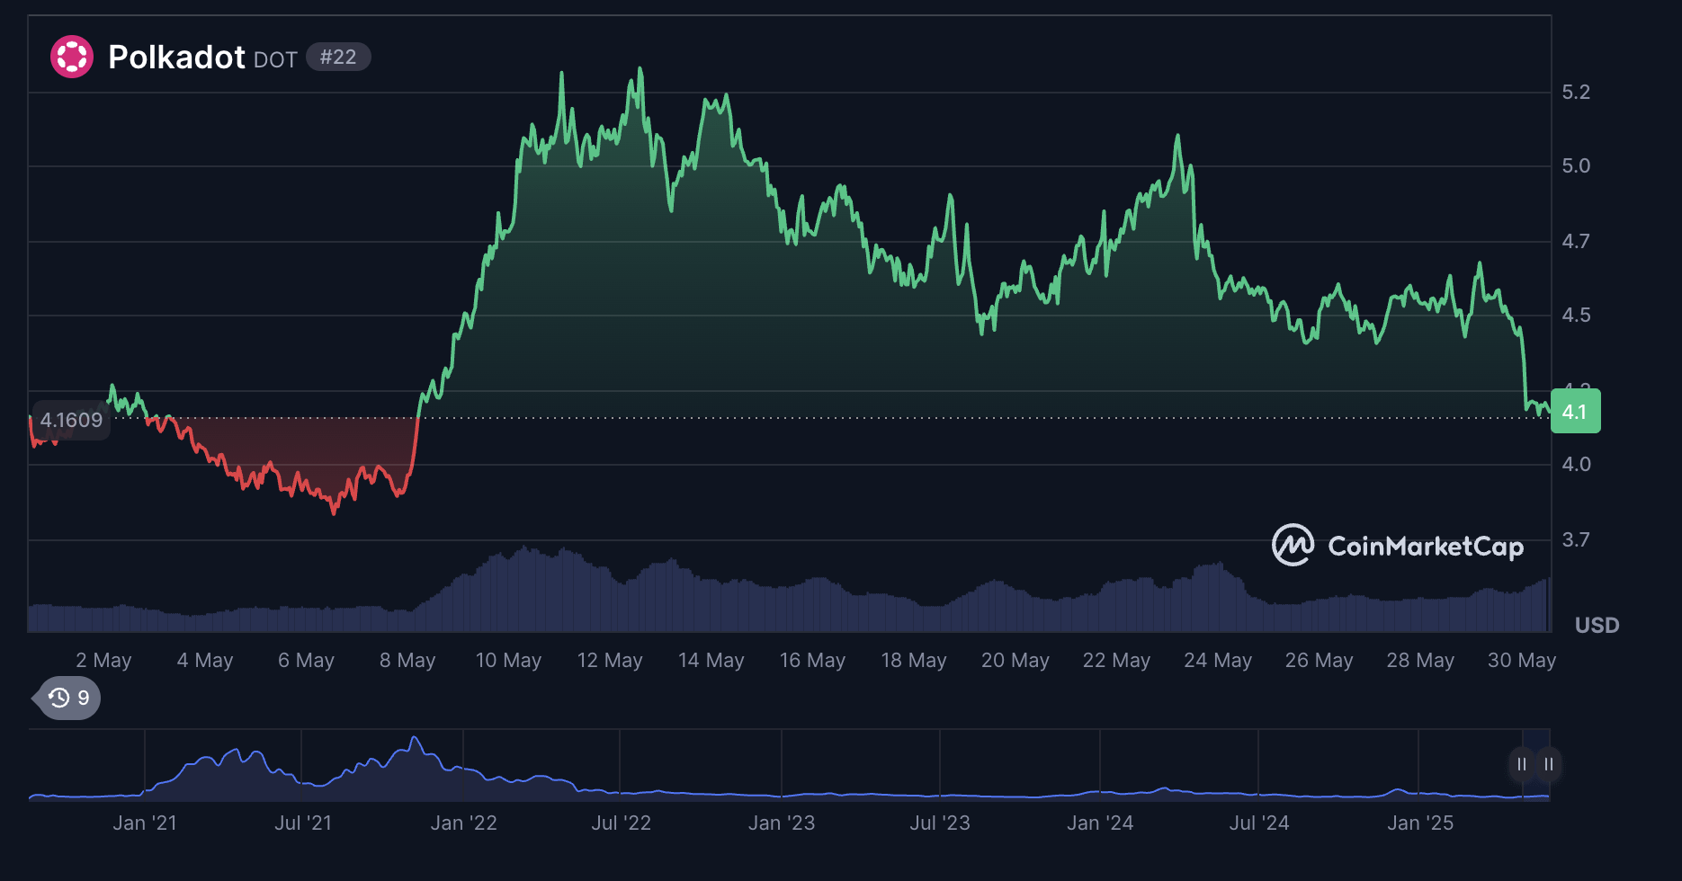Select Jan '25 on the navigator timeline

pyautogui.click(x=1419, y=823)
